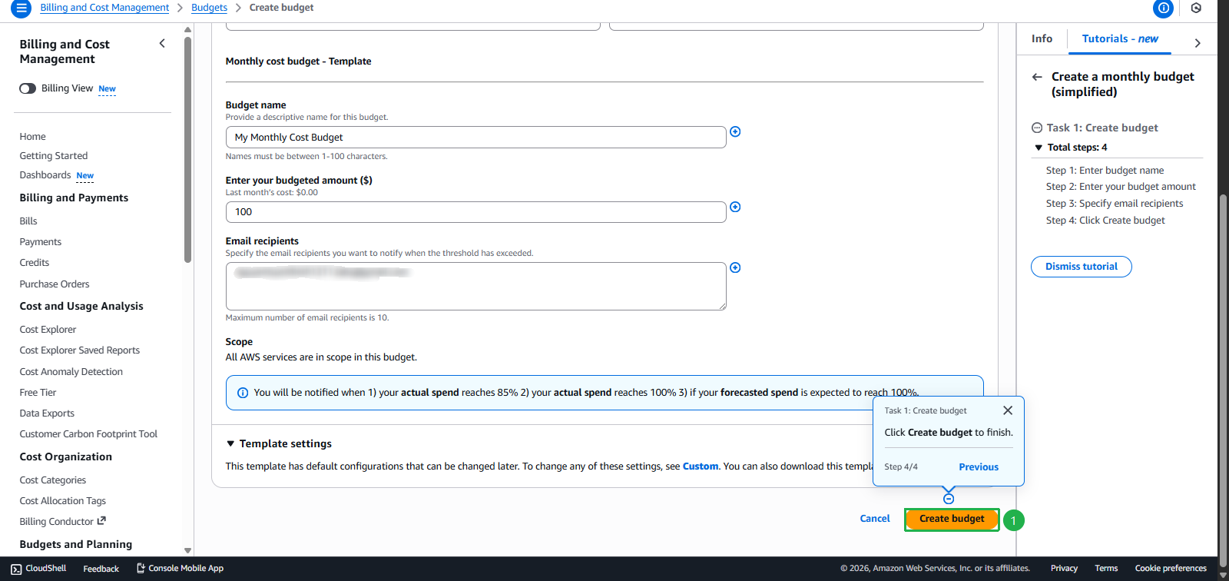
Task: Open the hamburger navigation menu icon
Action: point(21,8)
